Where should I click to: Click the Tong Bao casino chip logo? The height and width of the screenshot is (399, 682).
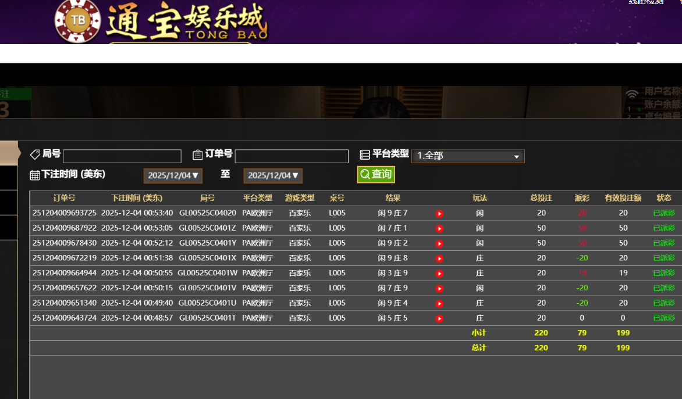click(x=77, y=21)
